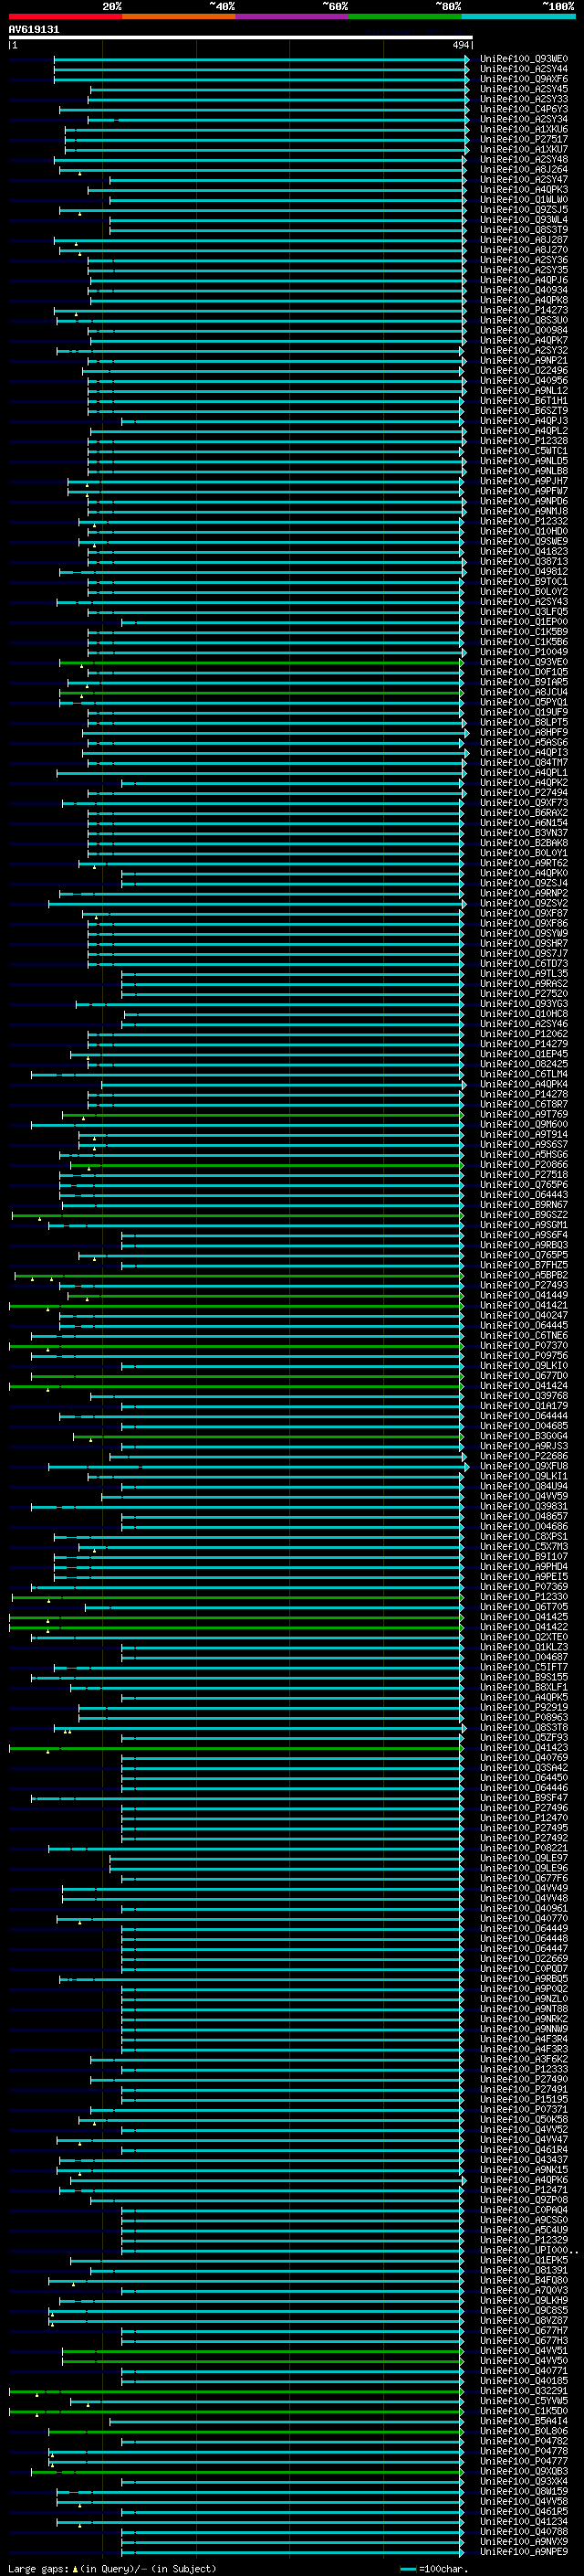Select the UniRef100_Q9M600 label
Image resolution: width=584 pixels, height=2576 pixels.
(524, 1124)
